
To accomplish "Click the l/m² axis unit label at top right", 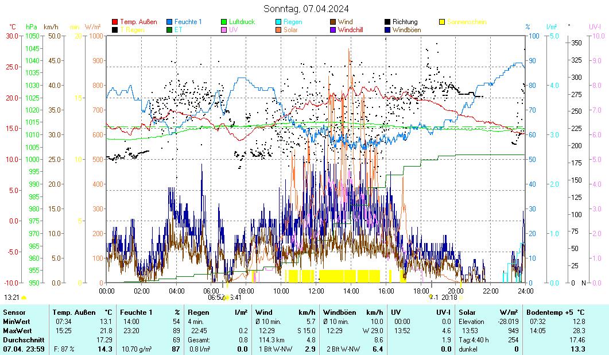I will (552, 27).
